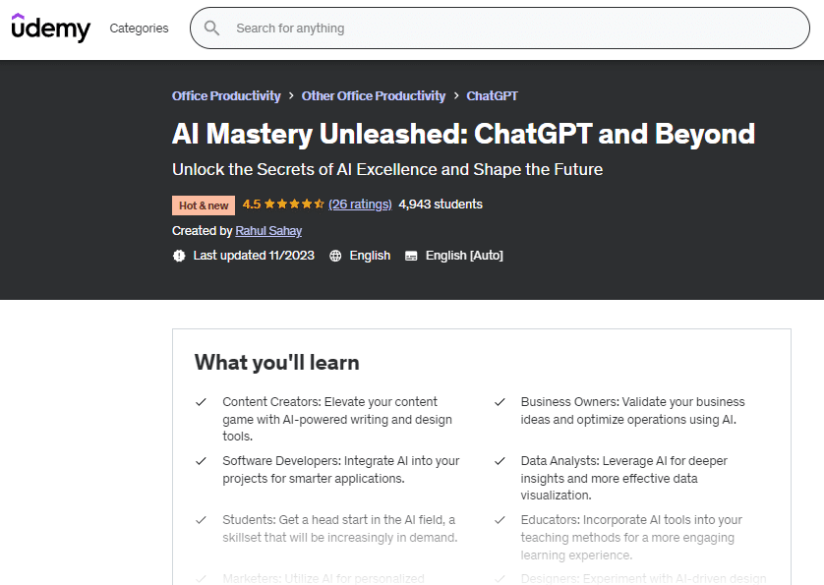
Task: Click the Hot & new badge
Action: tap(204, 205)
